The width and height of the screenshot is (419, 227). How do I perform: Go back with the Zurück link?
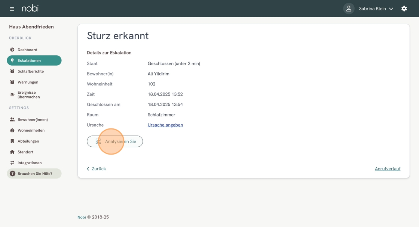pyautogui.click(x=97, y=169)
